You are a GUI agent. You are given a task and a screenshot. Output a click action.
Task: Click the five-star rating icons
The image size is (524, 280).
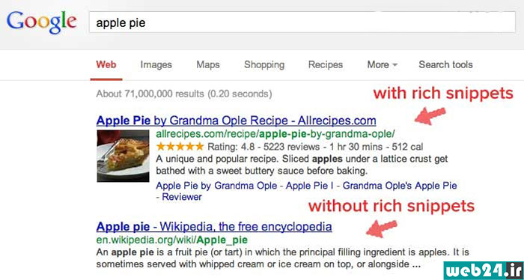point(180,146)
